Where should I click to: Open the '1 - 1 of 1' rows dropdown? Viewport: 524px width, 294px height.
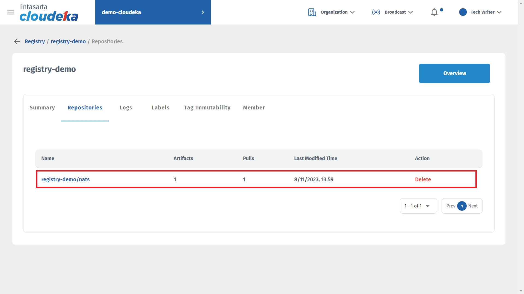418,206
